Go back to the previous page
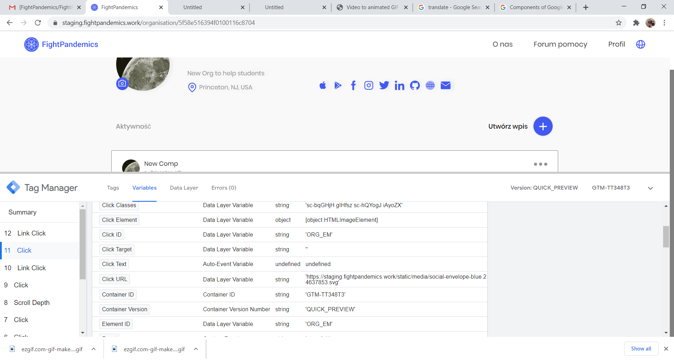Screen dimensions: 674x361 (x=9, y=23)
